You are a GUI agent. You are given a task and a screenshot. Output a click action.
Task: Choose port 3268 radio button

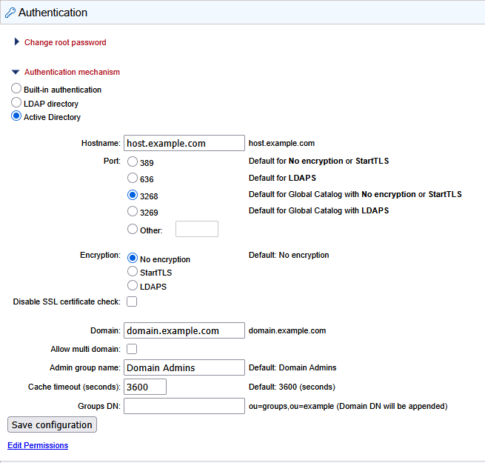point(133,195)
